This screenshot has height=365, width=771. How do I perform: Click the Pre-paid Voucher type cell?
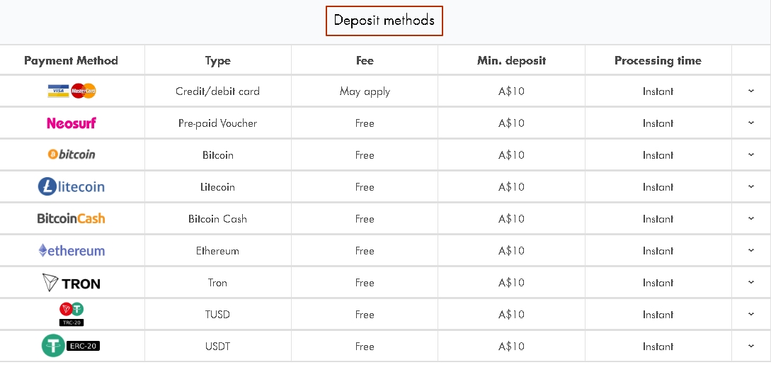[217, 123]
